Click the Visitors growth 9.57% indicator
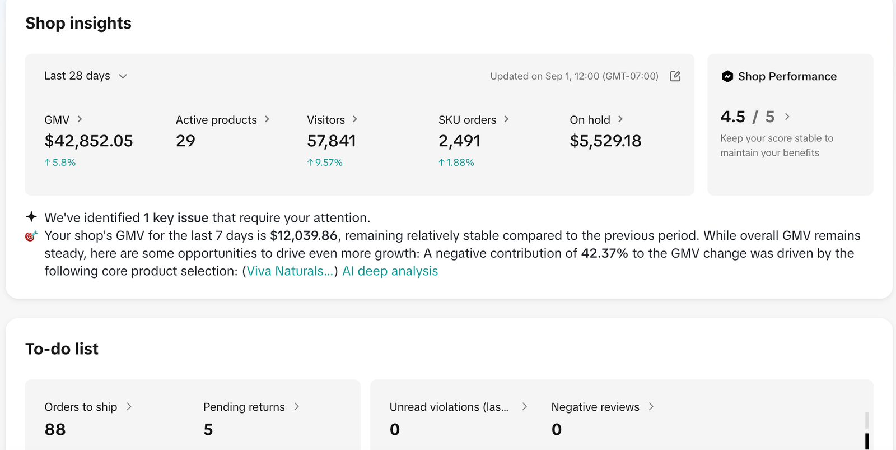 click(x=325, y=163)
